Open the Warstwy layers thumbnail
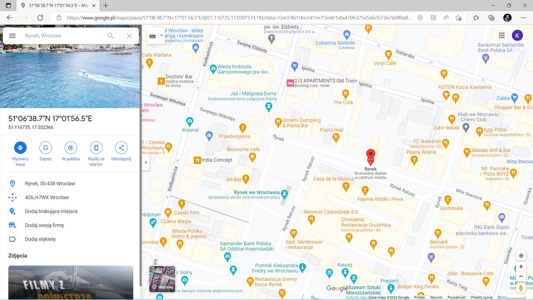This screenshot has height=300, width=533. (162, 279)
